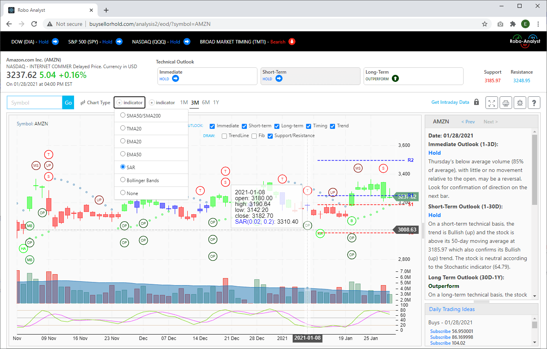
Task: Uncheck the Immediate outlook checkbox
Action: [212, 126]
